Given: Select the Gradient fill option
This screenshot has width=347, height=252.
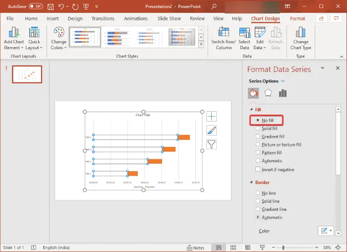Looking at the screenshot, I should click(x=270, y=136).
